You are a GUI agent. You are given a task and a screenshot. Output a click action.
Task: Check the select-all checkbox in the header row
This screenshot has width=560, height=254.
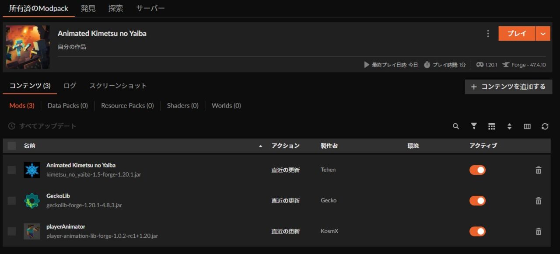coord(11,146)
